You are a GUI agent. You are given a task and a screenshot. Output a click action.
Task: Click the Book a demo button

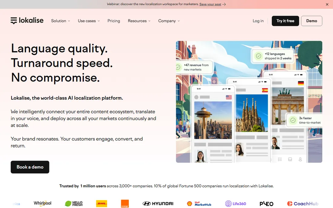[x=30, y=167]
